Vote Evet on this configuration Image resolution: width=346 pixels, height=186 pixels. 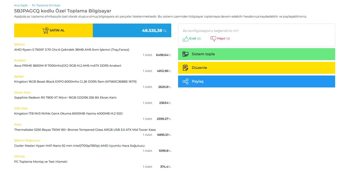coord(192,39)
